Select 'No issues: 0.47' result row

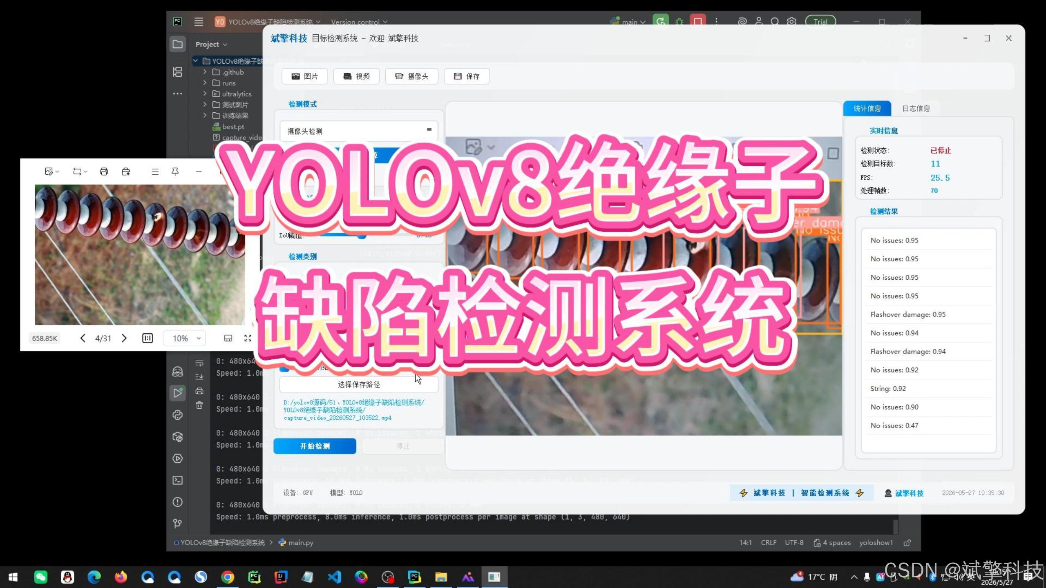[x=928, y=425]
